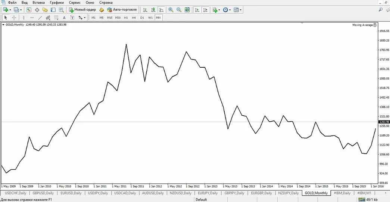Screen dimensions: 390x202
Task: Select the cursor arrow tool
Action: point(6,17)
